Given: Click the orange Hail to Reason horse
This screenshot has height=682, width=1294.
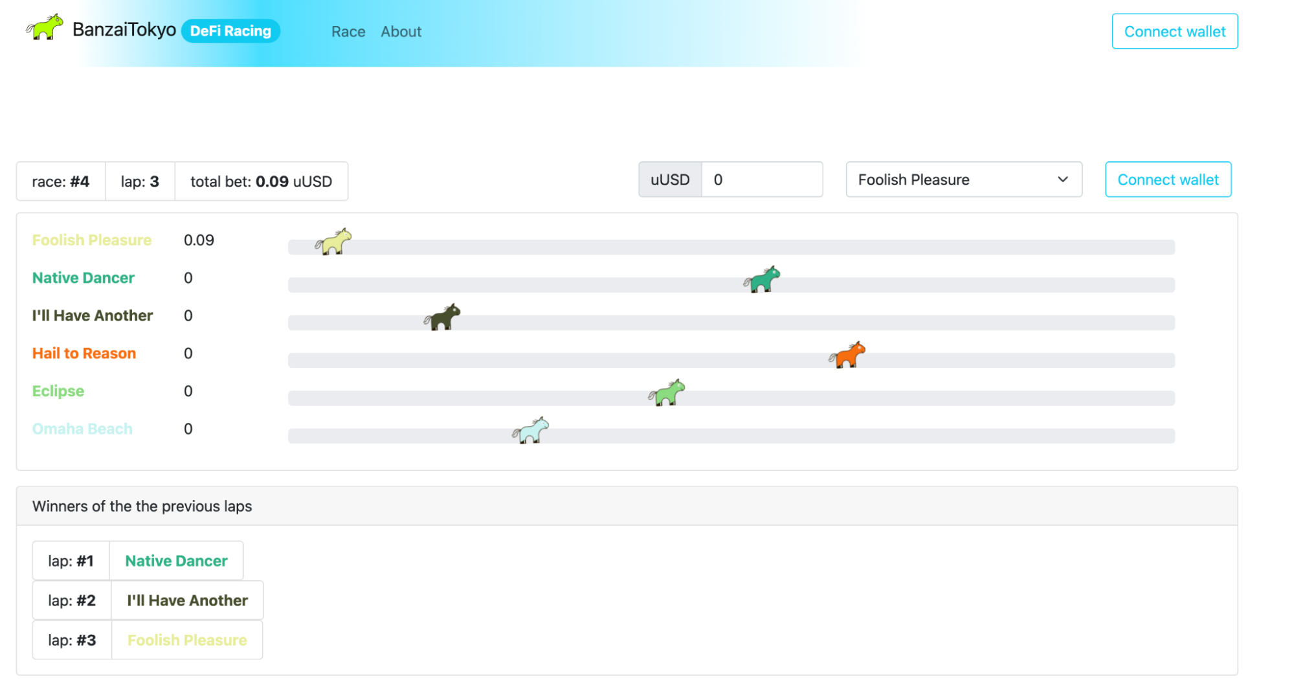Looking at the screenshot, I should [847, 355].
